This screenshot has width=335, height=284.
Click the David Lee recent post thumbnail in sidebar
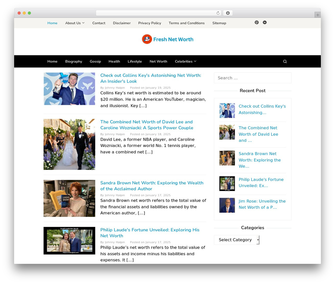[x=227, y=132]
